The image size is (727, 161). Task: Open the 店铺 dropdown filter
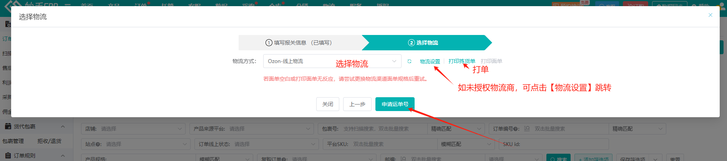(x=133, y=129)
